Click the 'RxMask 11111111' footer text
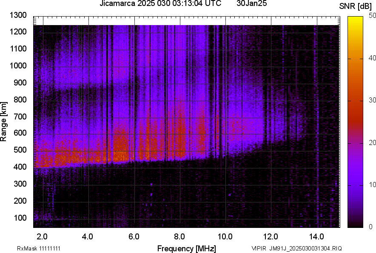 [39, 248]
